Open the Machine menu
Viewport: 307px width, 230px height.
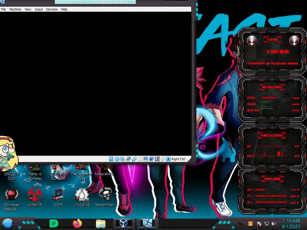coord(15,9)
